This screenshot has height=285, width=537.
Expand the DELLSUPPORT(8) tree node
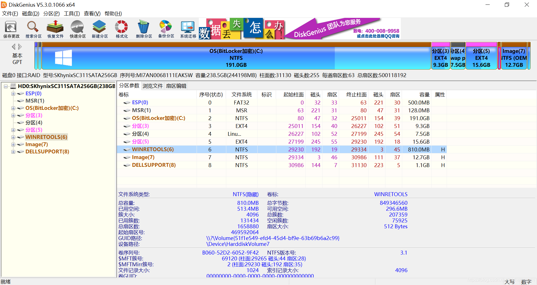13,152
